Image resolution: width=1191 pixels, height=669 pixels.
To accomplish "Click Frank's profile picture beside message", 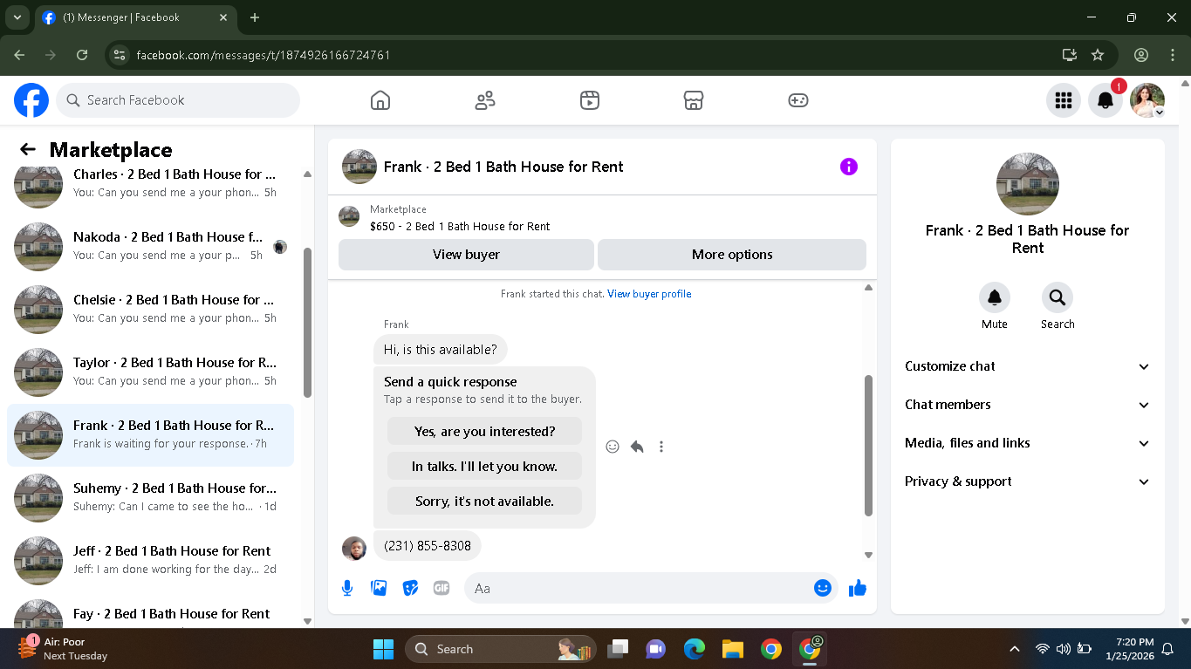I will click(354, 549).
